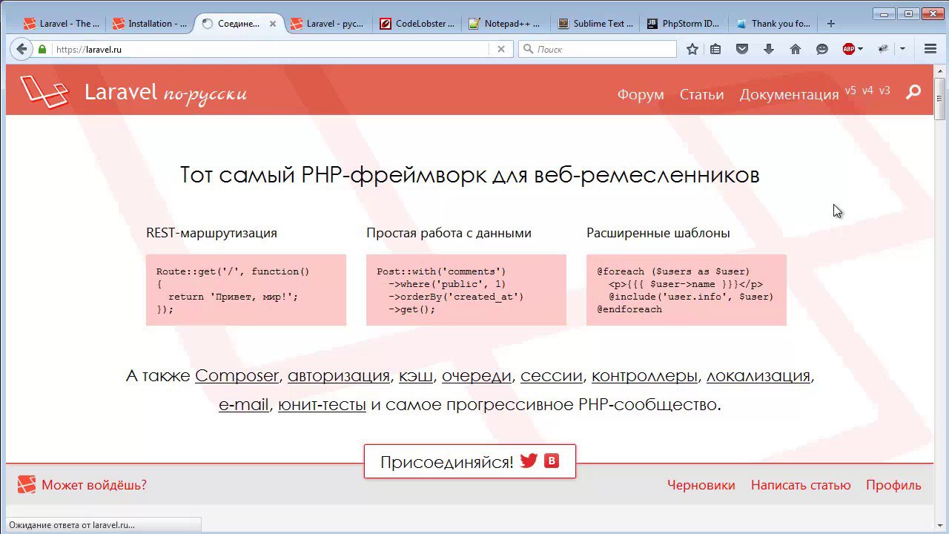Viewport: 949px width, 534px height.
Task: Open the локализация link
Action: tap(758, 375)
